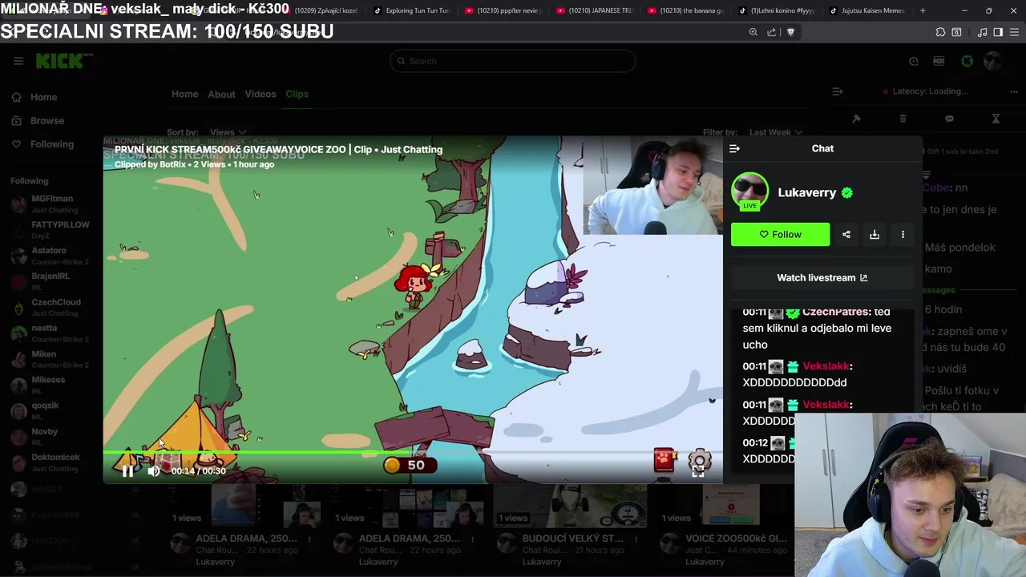This screenshot has height=577, width=1026.
Task: Open options for BUDOUCÍ VELKÝ ST... clip
Action: click(x=638, y=539)
